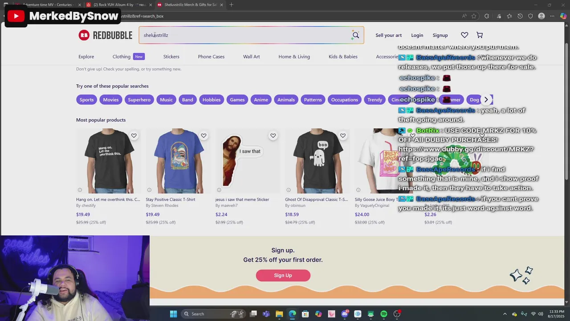
Task: Open Spotify from the taskbar
Action: [384, 314]
